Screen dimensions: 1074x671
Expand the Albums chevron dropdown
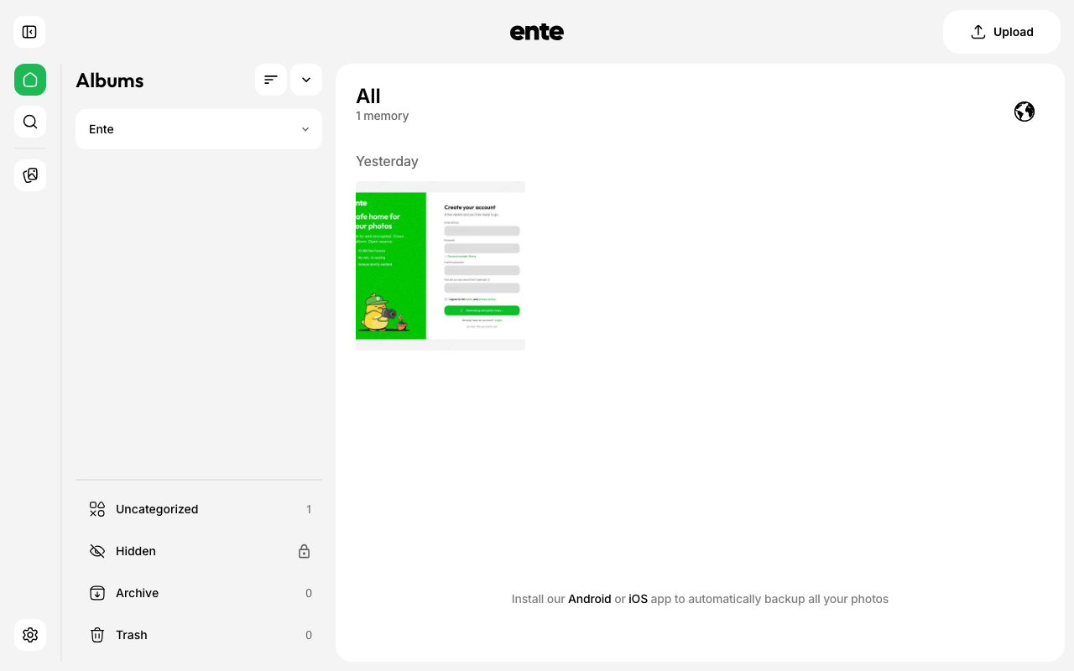pos(306,80)
